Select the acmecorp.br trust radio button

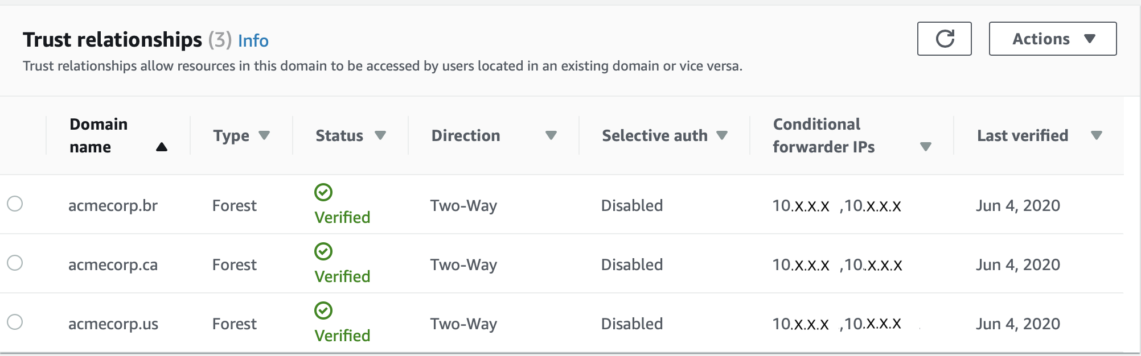(x=15, y=204)
